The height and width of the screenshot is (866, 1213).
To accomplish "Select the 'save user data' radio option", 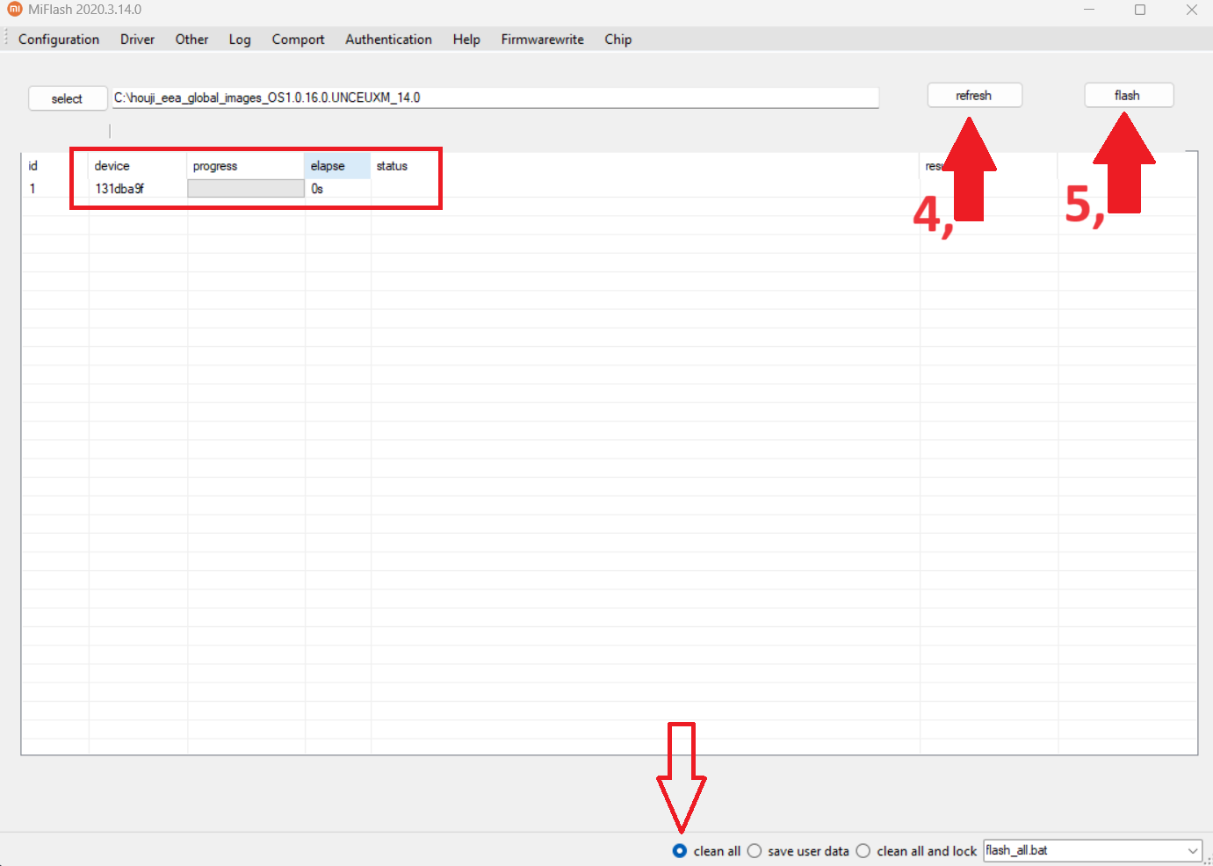I will pos(755,851).
